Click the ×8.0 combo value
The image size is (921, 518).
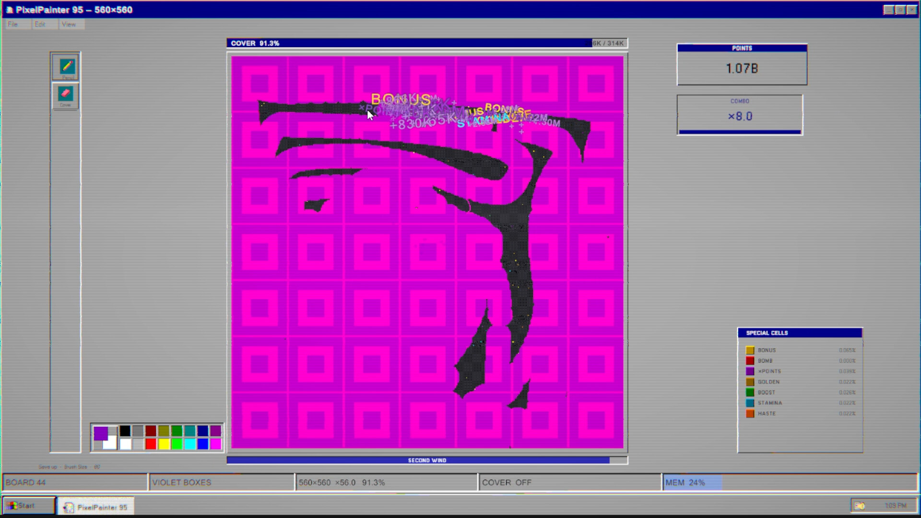click(740, 117)
